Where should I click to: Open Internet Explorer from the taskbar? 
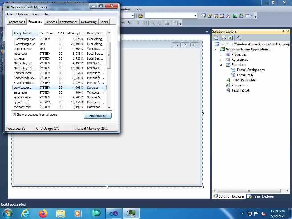(25, 213)
